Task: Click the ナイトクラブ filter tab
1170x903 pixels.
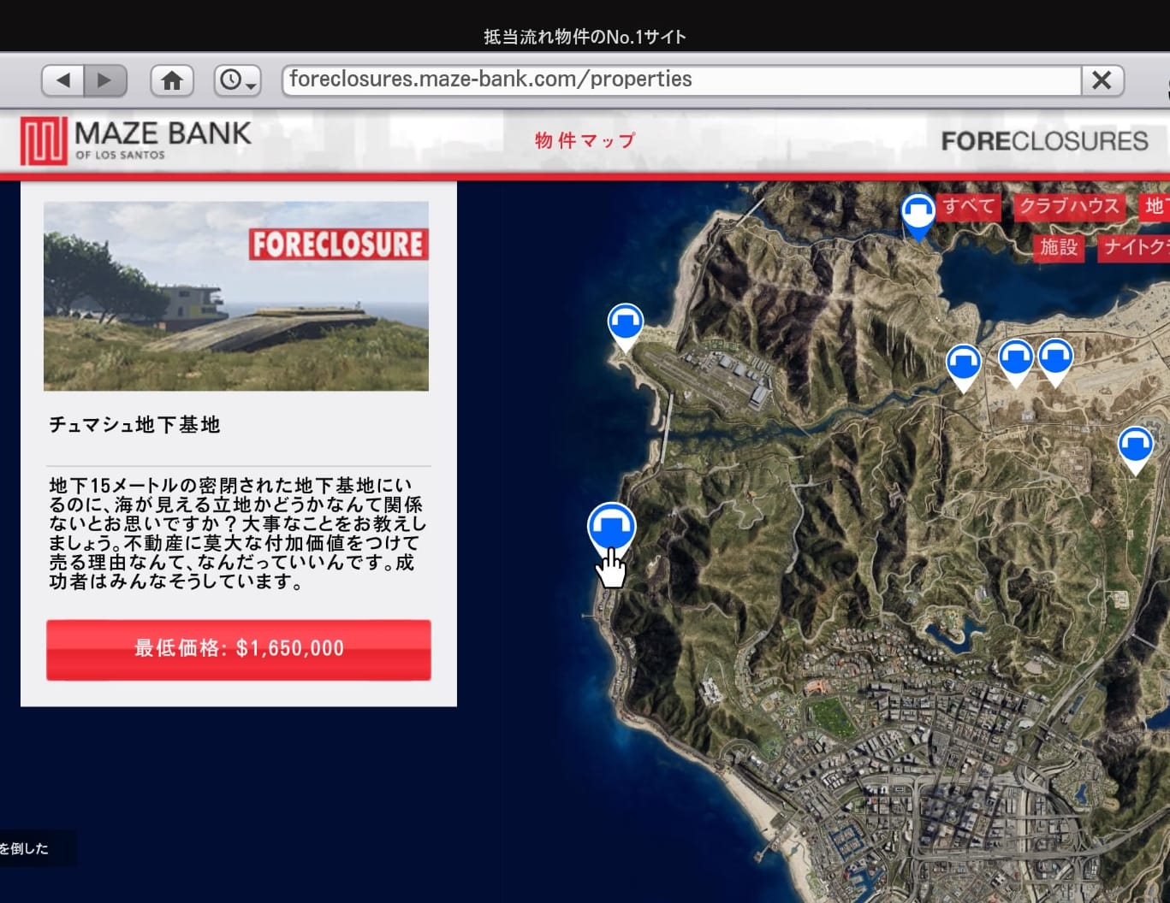Action: tap(1138, 247)
